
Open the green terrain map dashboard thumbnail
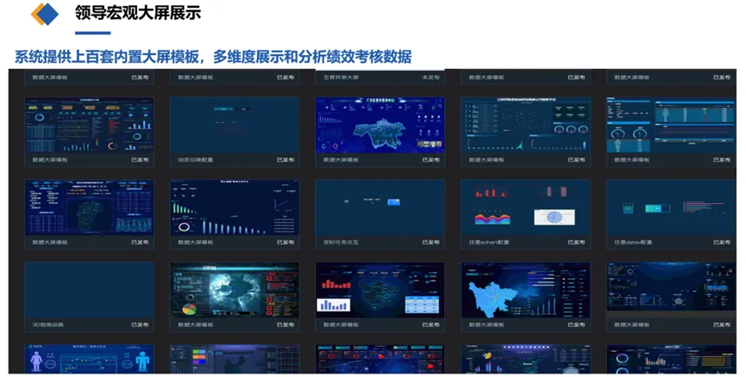tap(380, 126)
